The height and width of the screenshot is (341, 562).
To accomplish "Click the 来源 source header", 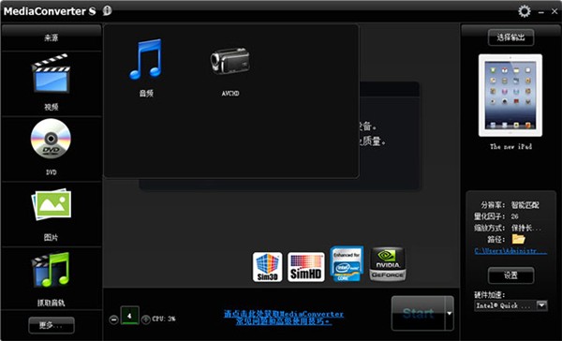I will coord(52,37).
